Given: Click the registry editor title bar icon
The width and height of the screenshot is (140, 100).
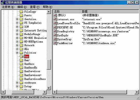Looking at the screenshot, I should 3,3.
